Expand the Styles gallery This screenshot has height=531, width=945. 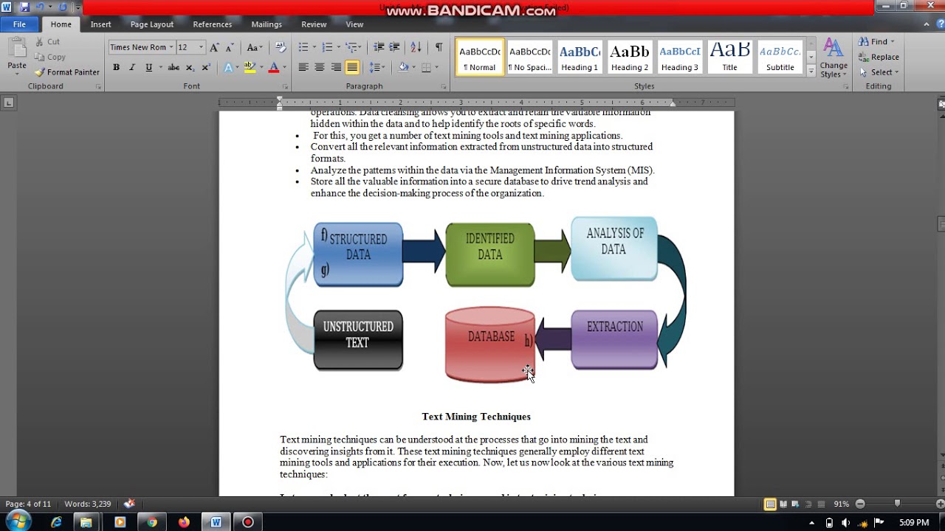pyautogui.click(x=811, y=72)
